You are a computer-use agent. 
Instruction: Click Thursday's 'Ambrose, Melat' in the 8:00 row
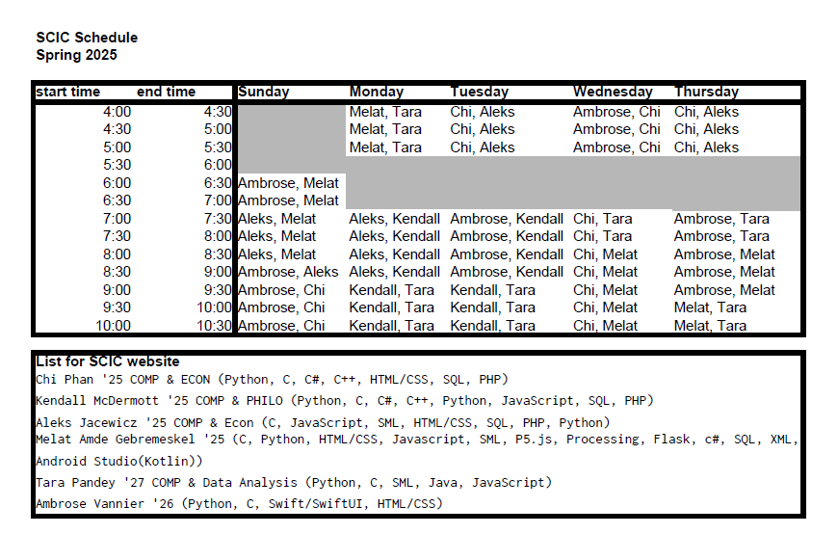tap(724, 254)
